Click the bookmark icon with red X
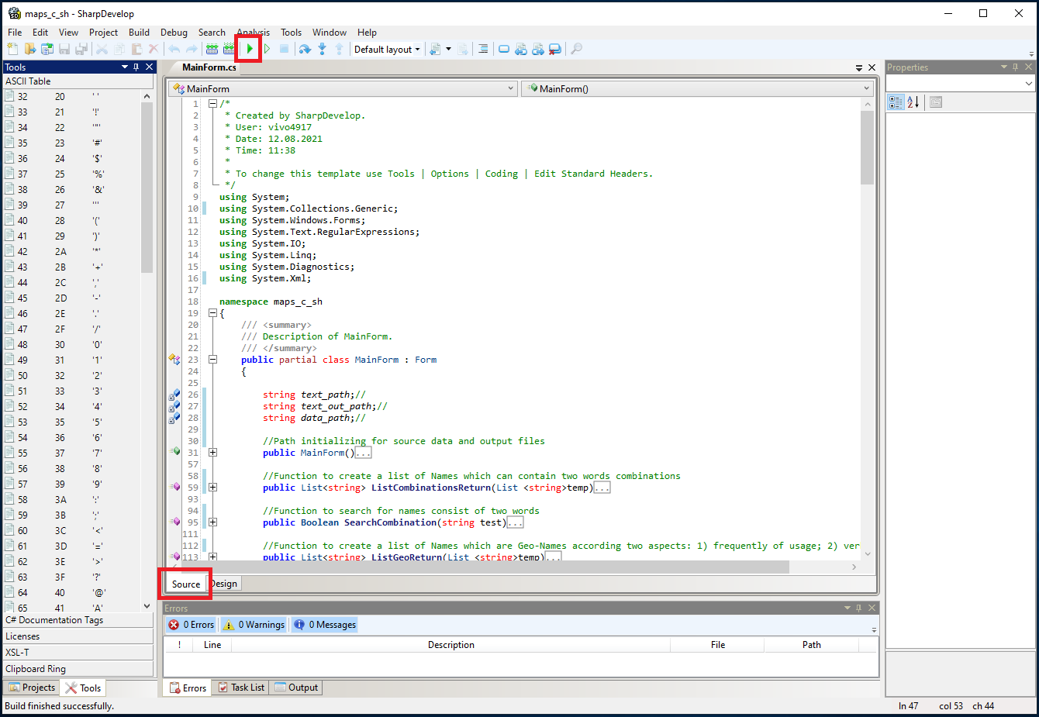Screen dimensions: 1039x717 coord(554,49)
